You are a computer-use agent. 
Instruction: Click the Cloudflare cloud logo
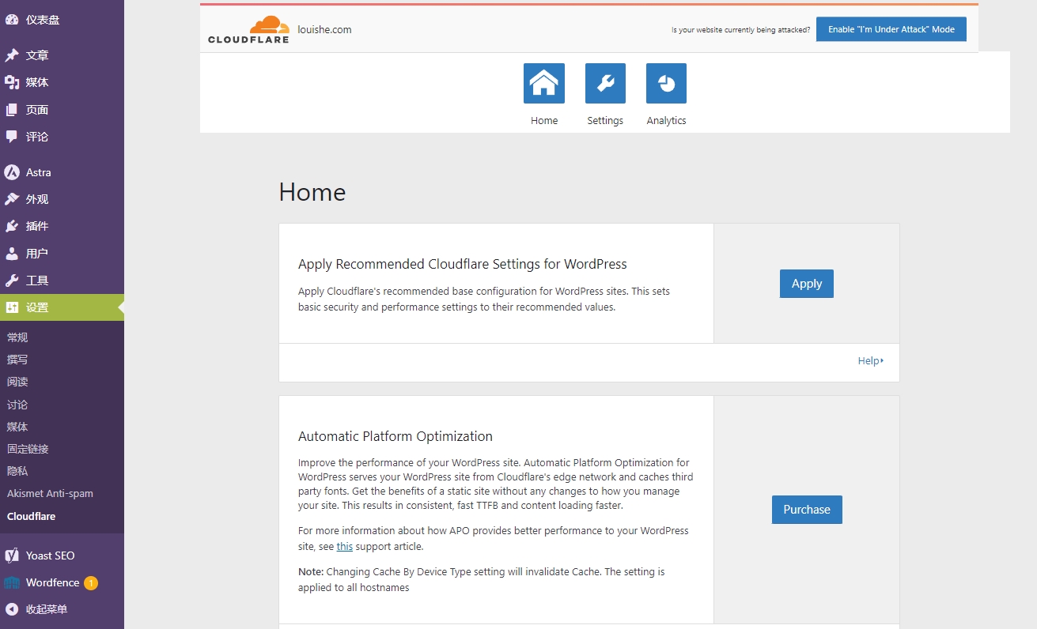point(248,29)
